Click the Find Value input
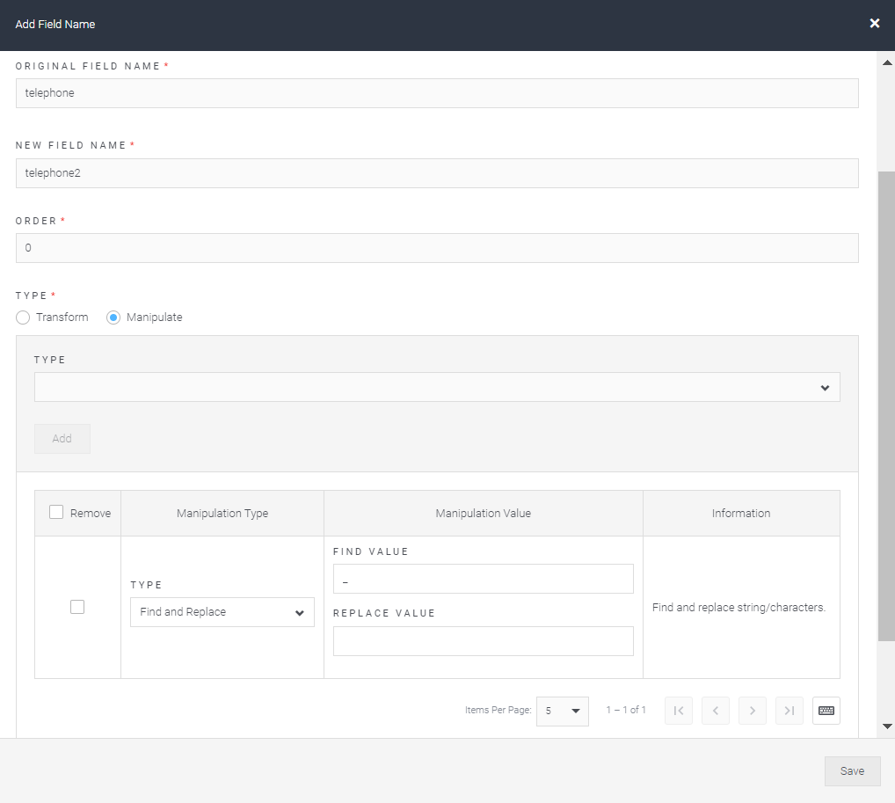The image size is (895, 803). click(483, 579)
